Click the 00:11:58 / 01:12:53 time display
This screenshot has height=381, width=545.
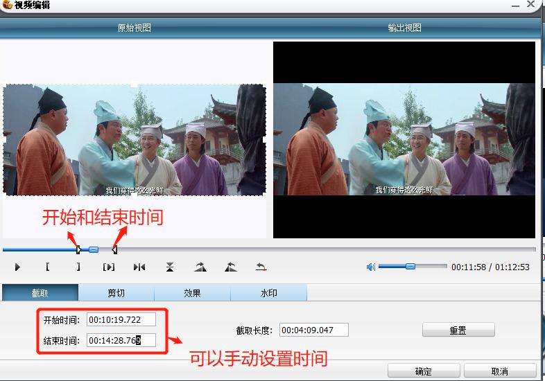coord(490,267)
